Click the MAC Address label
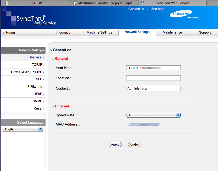The height and width of the screenshot is (171, 218). (x=68, y=124)
